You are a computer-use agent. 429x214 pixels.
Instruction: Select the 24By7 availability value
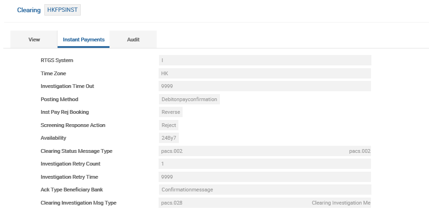click(x=169, y=138)
